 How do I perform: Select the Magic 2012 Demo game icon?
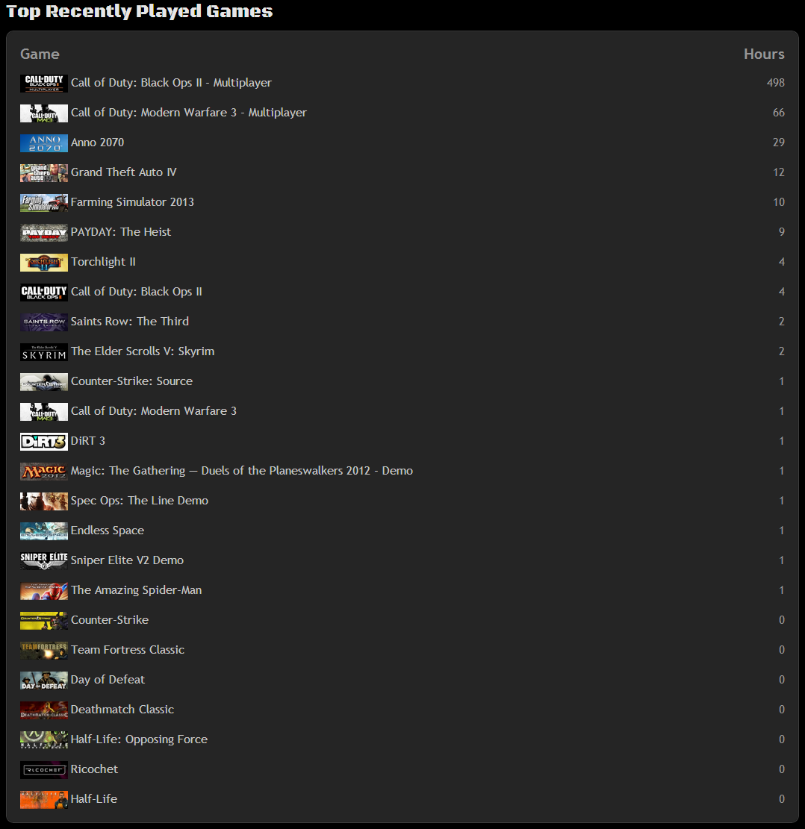pos(44,471)
